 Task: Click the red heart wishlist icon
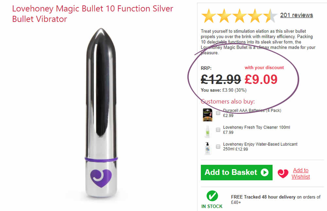point(283,173)
